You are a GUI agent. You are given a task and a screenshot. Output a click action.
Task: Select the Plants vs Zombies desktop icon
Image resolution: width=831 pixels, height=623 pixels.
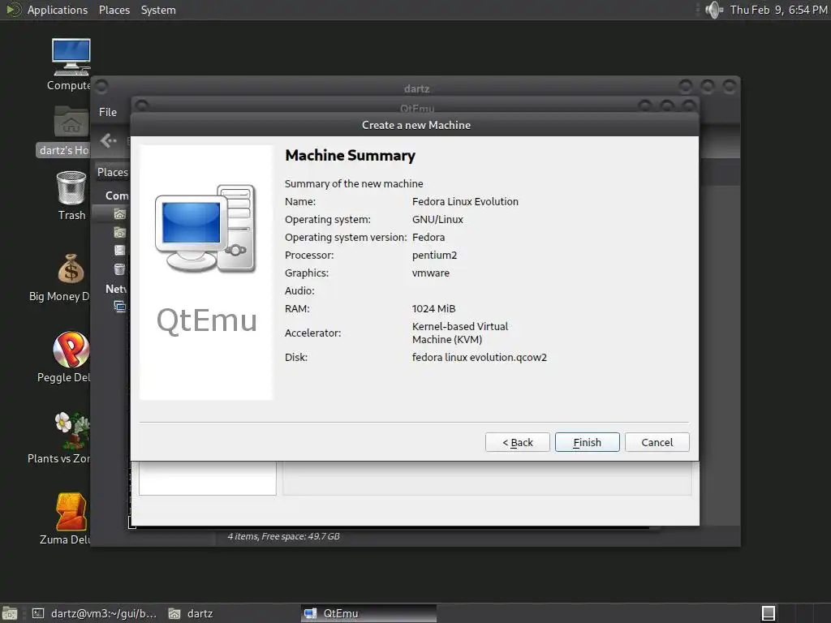[x=72, y=430]
